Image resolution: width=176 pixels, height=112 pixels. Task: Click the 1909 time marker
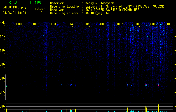pyautogui.click(x=153, y=24)
